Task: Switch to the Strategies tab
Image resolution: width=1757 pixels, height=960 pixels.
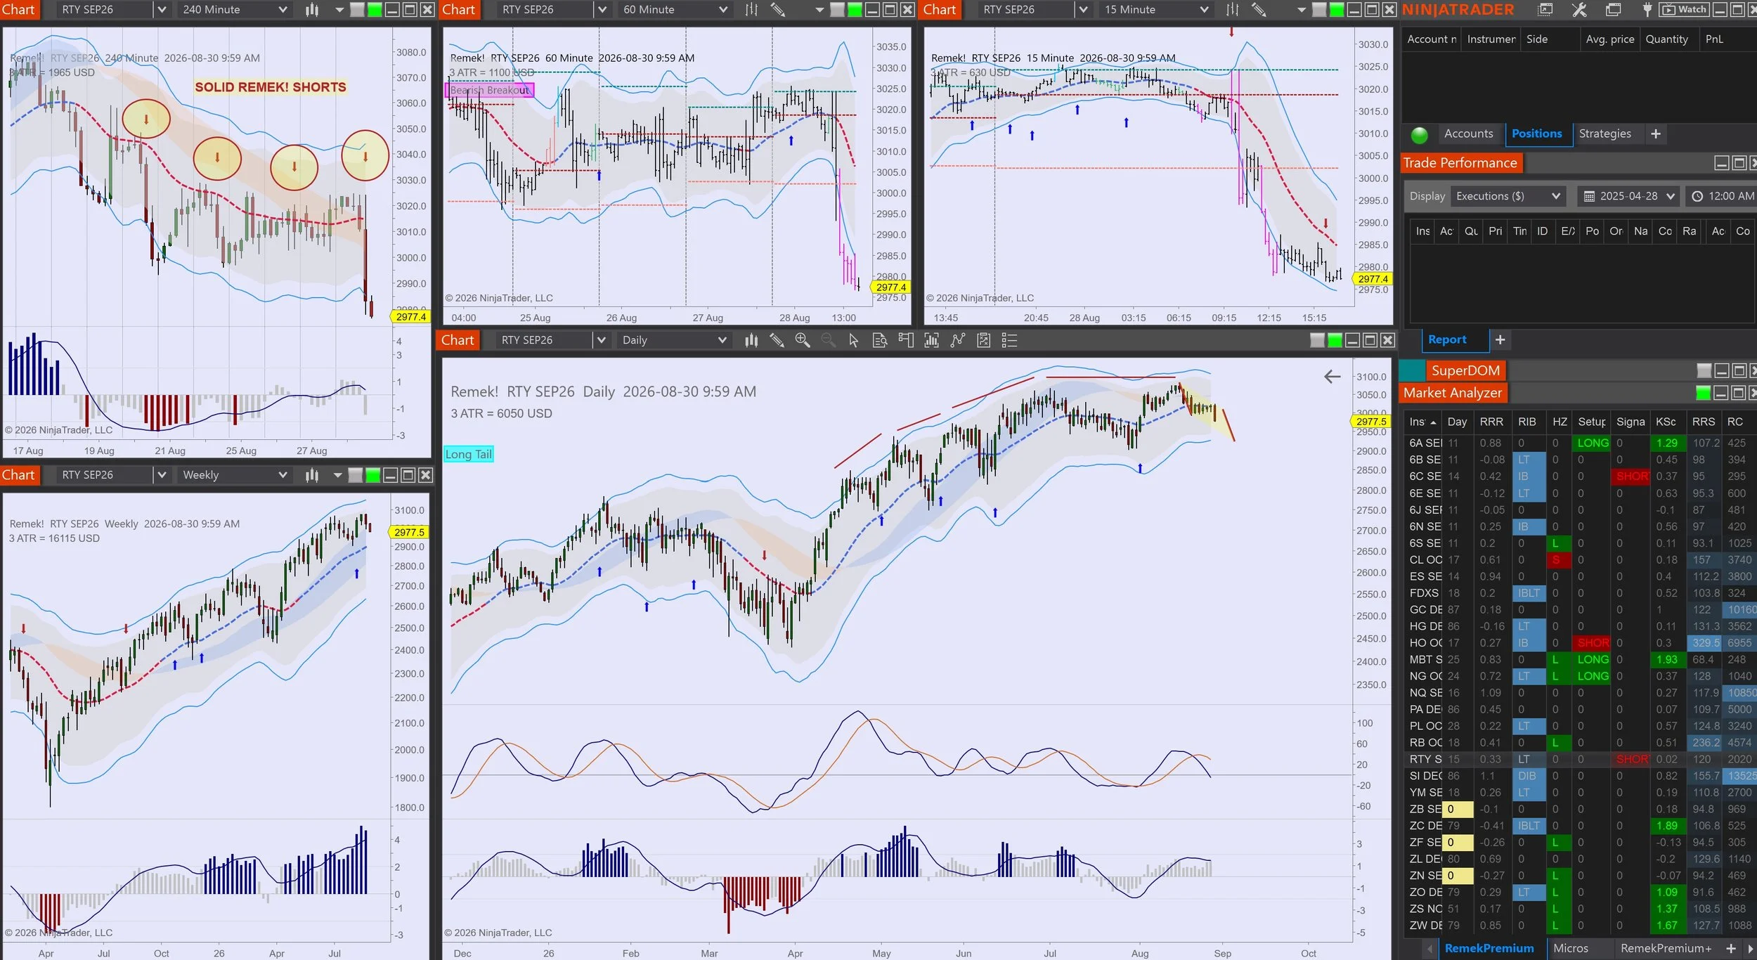Action: [1604, 134]
